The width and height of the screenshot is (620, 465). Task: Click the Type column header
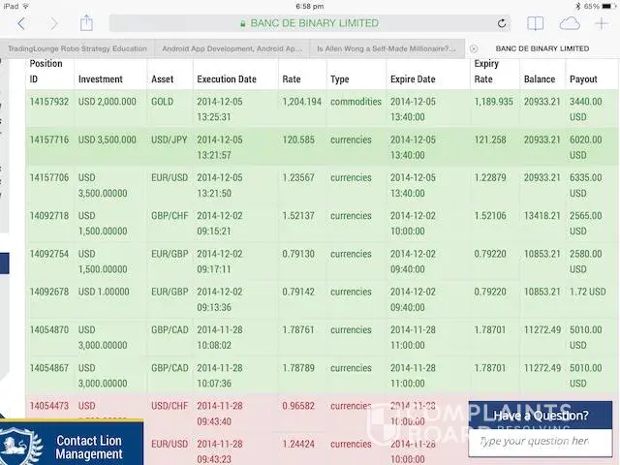coord(340,79)
